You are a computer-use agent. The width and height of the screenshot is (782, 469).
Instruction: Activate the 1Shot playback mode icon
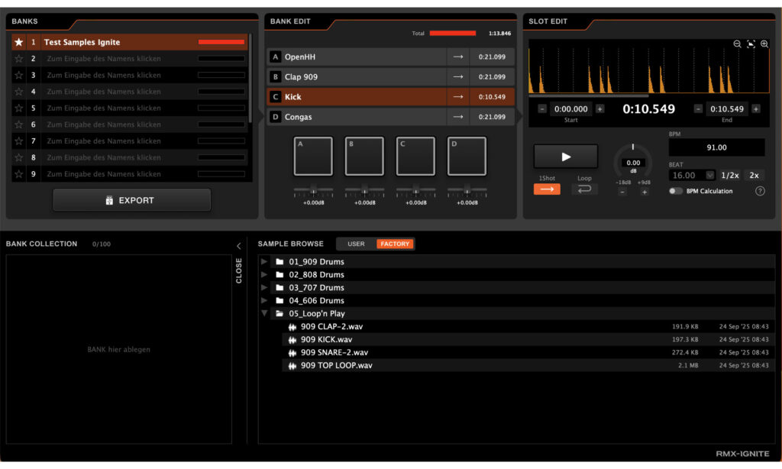(x=546, y=187)
